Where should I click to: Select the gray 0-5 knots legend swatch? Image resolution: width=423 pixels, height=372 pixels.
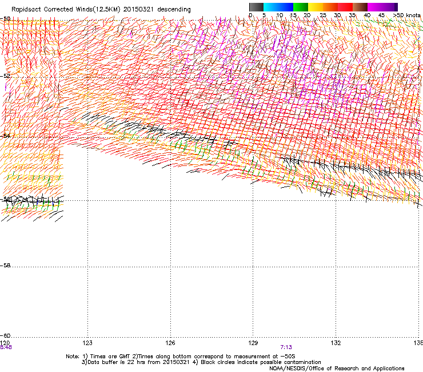point(256,7)
